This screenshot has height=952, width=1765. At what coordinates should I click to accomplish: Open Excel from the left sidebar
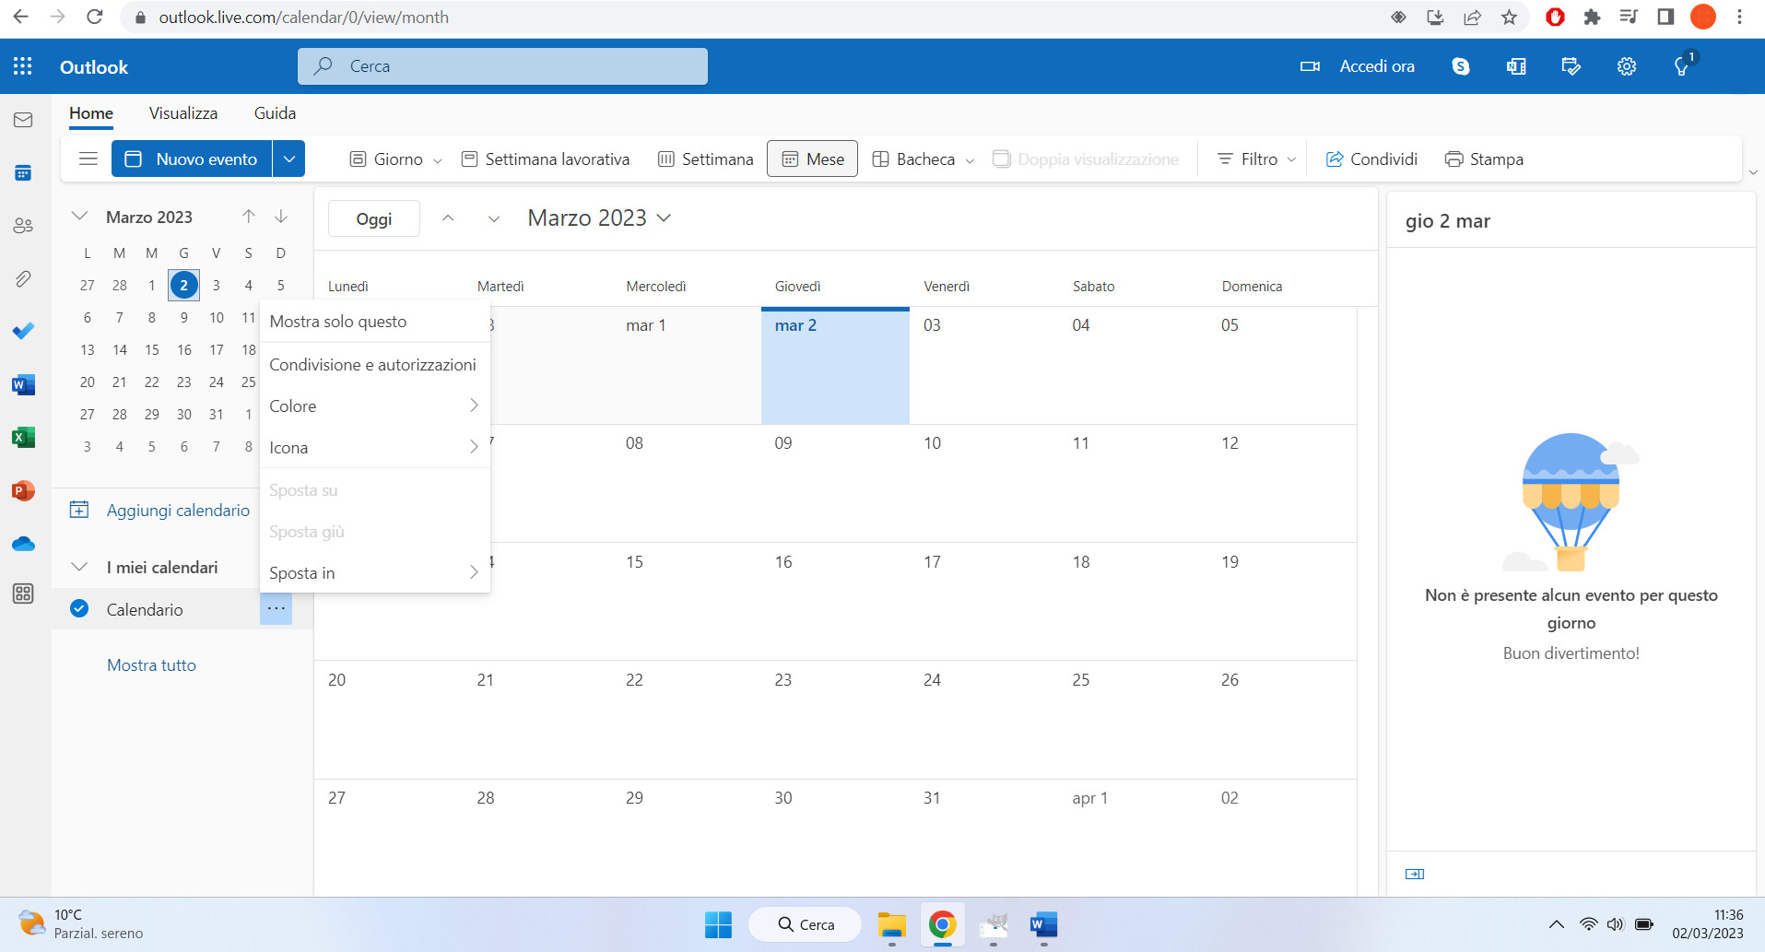click(x=23, y=437)
